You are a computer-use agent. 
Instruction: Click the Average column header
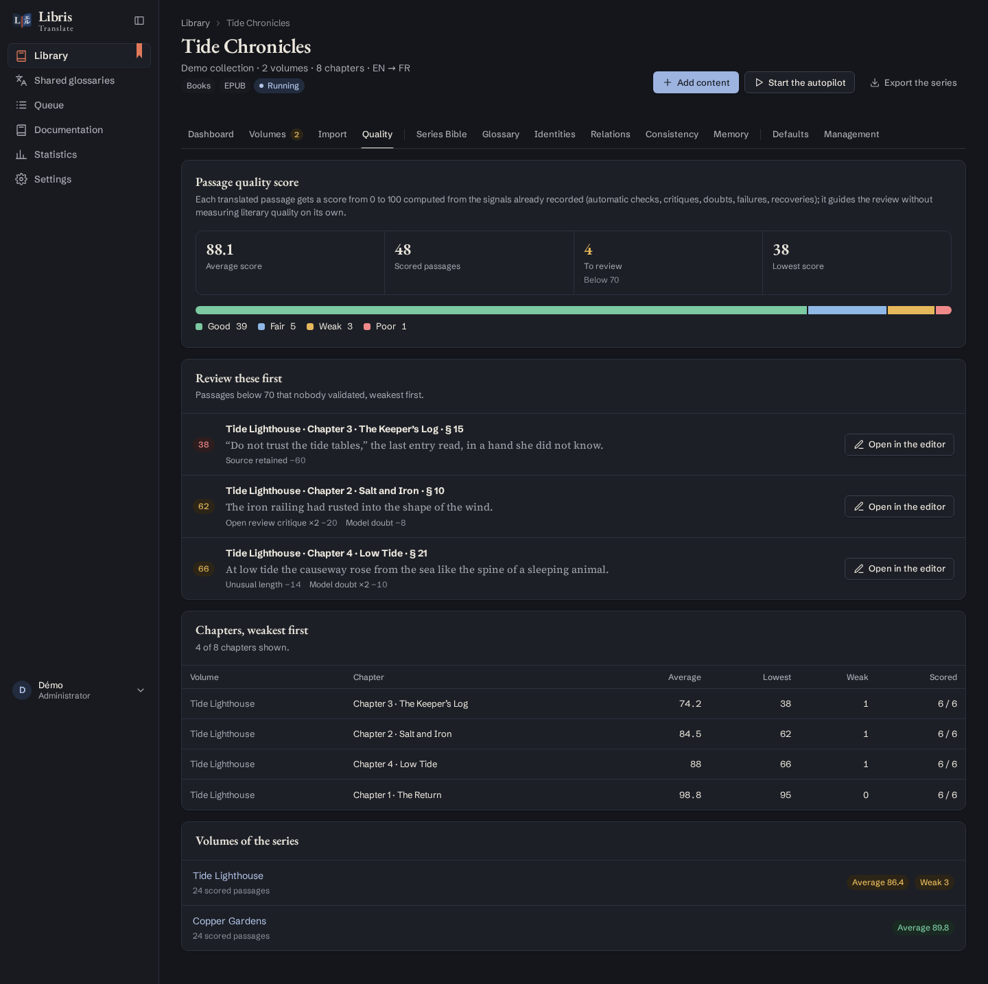point(685,677)
